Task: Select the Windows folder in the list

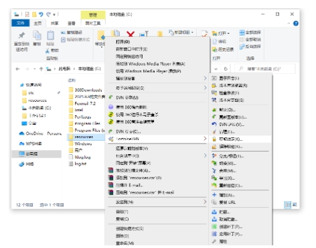Action: [x=83, y=143]
